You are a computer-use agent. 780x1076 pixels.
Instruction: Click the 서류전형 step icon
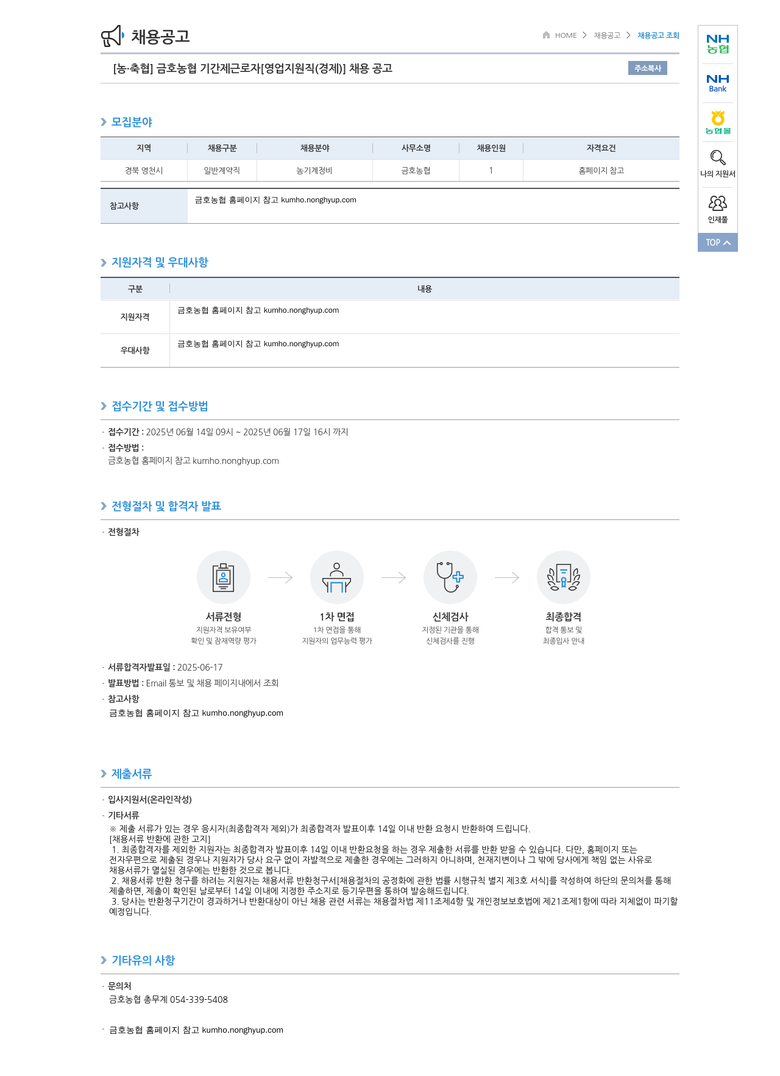[x=224, y=577]
